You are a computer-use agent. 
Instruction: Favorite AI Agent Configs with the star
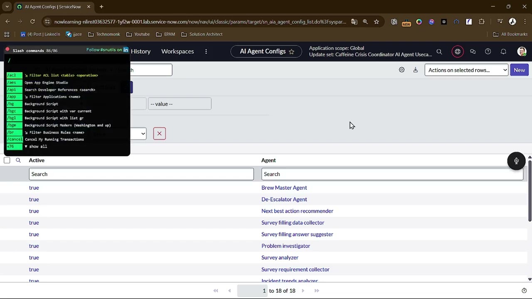pos(291,51)
